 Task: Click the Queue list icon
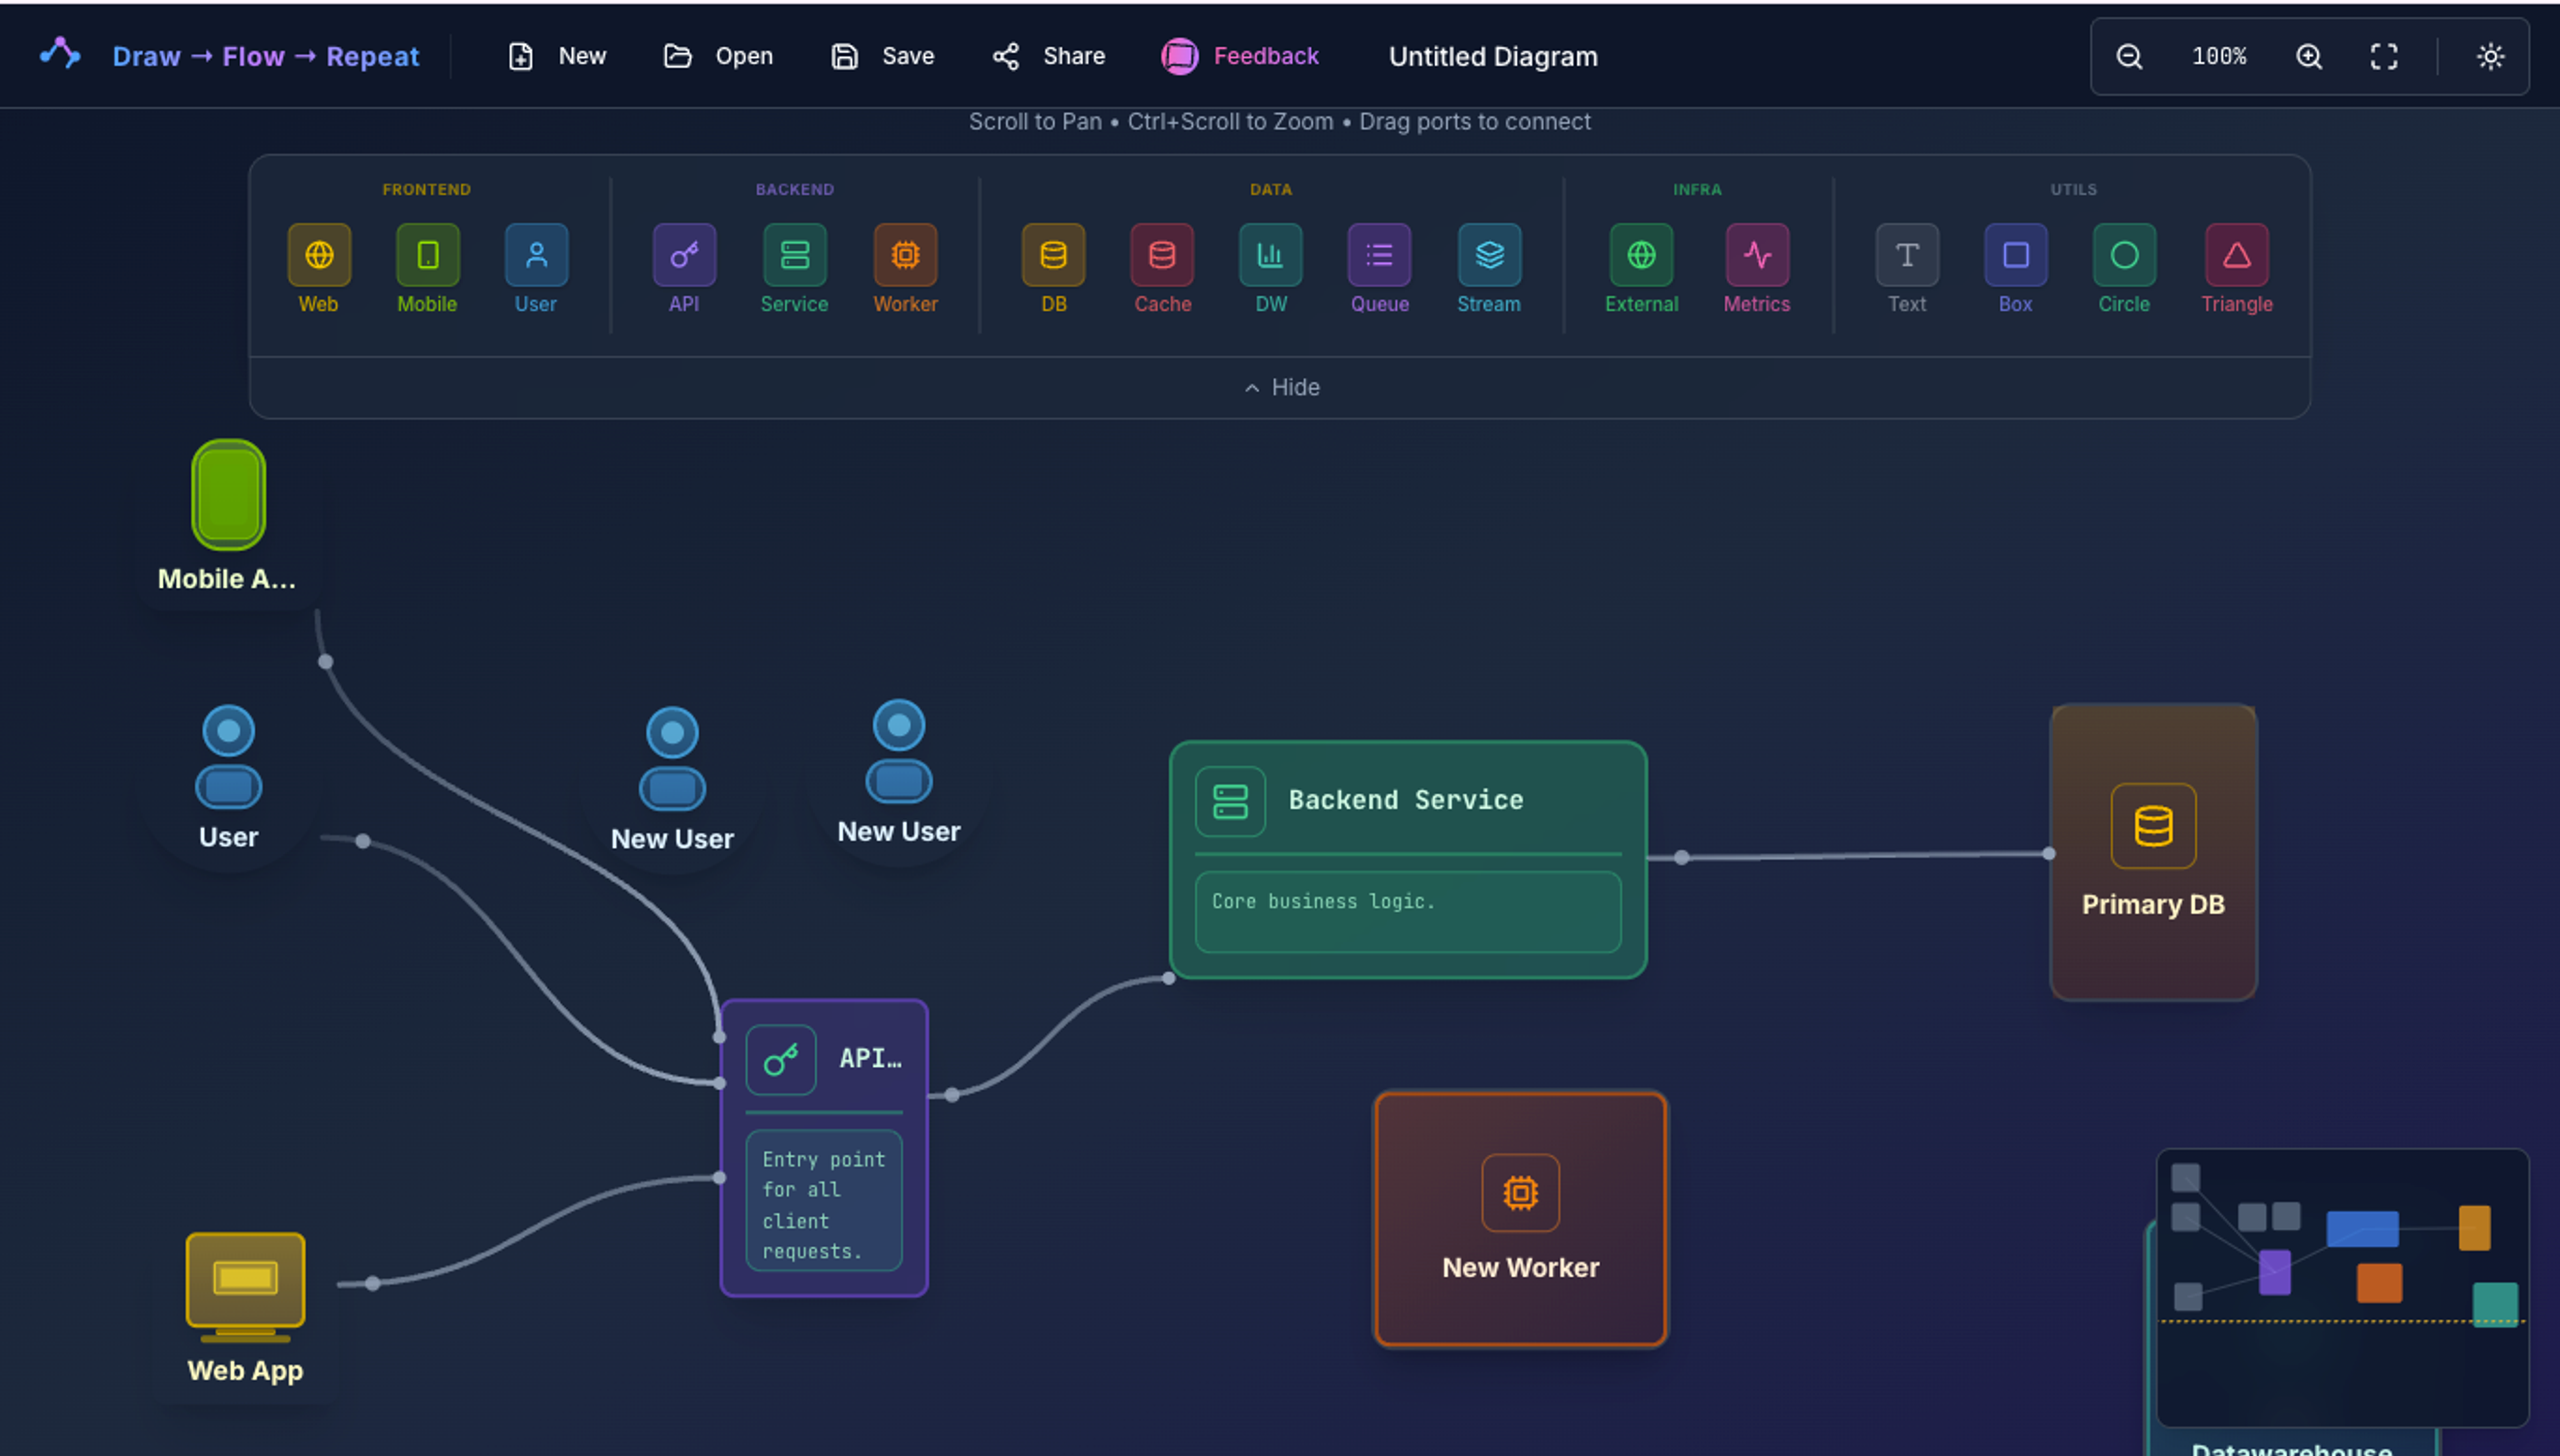1379,255
